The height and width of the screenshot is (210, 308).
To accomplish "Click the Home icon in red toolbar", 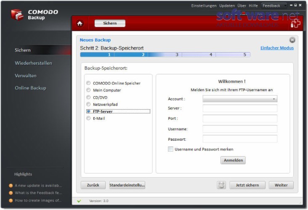I will click(80, 24).
